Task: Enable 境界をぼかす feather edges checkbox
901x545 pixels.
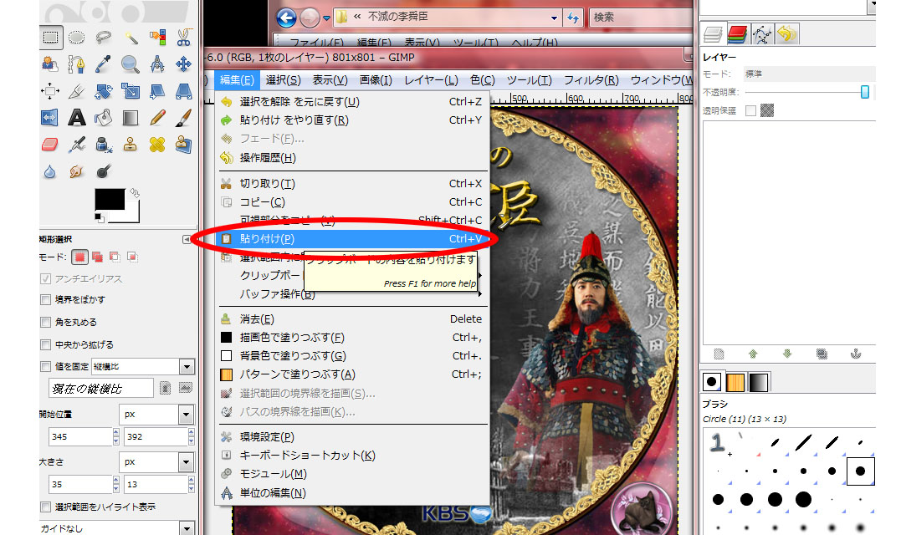Action: [x=45, y=300]
